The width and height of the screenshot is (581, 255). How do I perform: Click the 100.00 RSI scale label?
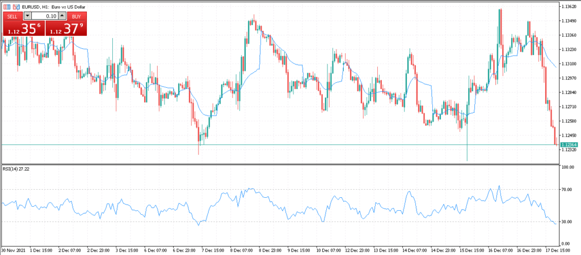pyautogui.click(x=569, y=168)
